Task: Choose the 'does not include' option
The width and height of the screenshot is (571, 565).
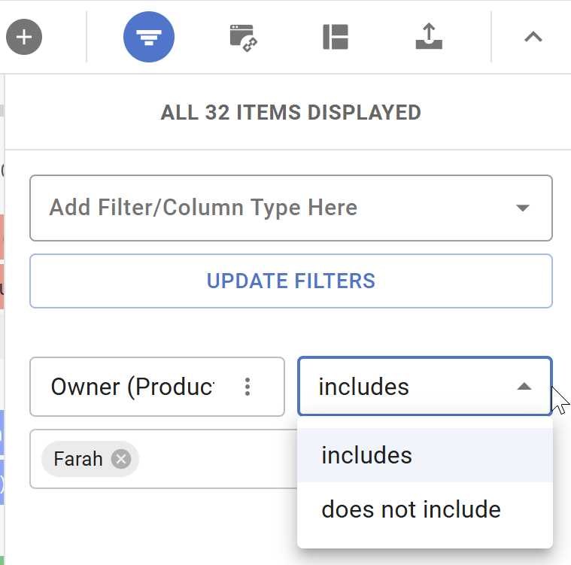Action: (411, 509)
